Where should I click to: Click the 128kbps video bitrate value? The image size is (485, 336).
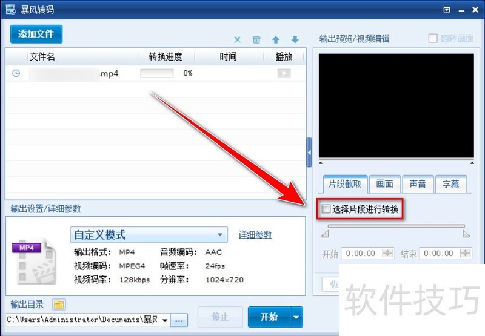135,280
